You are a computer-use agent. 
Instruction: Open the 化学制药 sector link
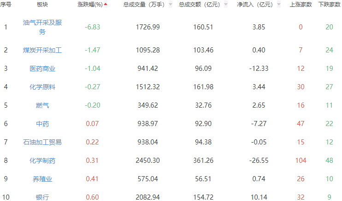click(x=42, y=160)
